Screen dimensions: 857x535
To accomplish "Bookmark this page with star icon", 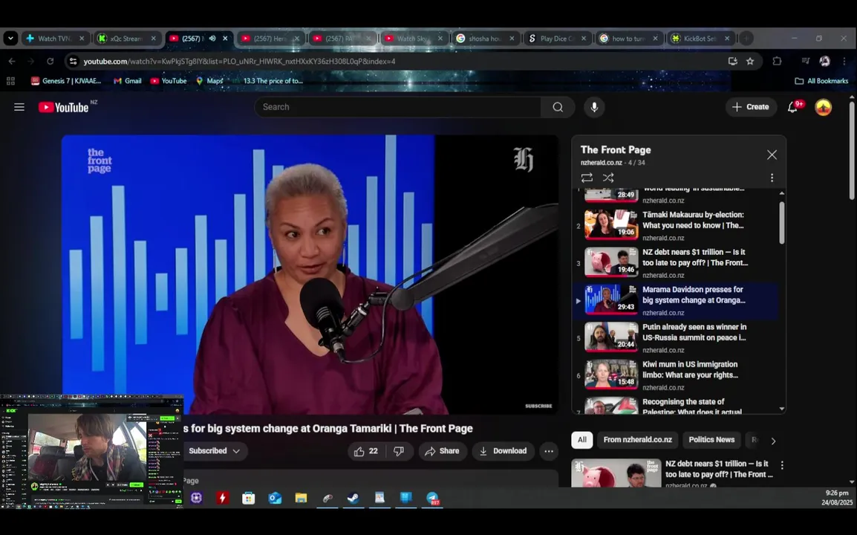I will point(750,61).
